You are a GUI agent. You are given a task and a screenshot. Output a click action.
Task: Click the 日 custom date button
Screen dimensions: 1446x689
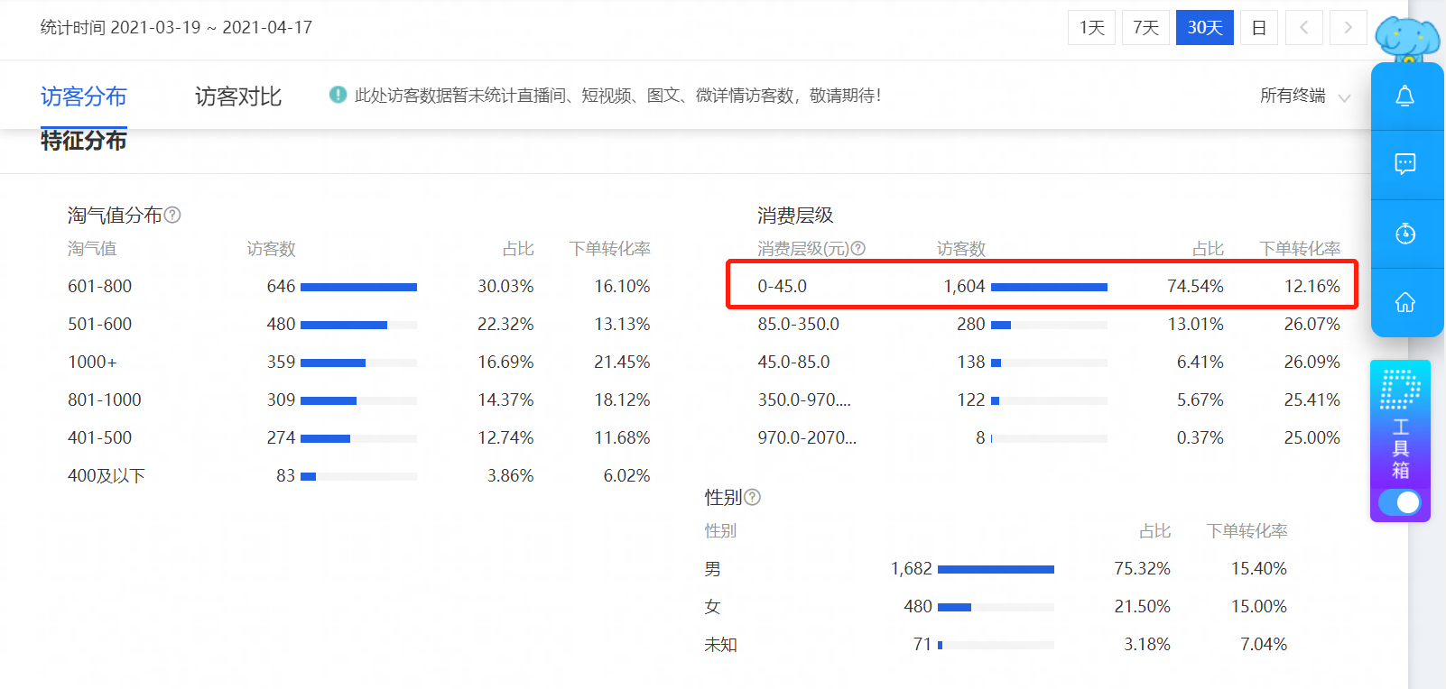pos(1259,28)
